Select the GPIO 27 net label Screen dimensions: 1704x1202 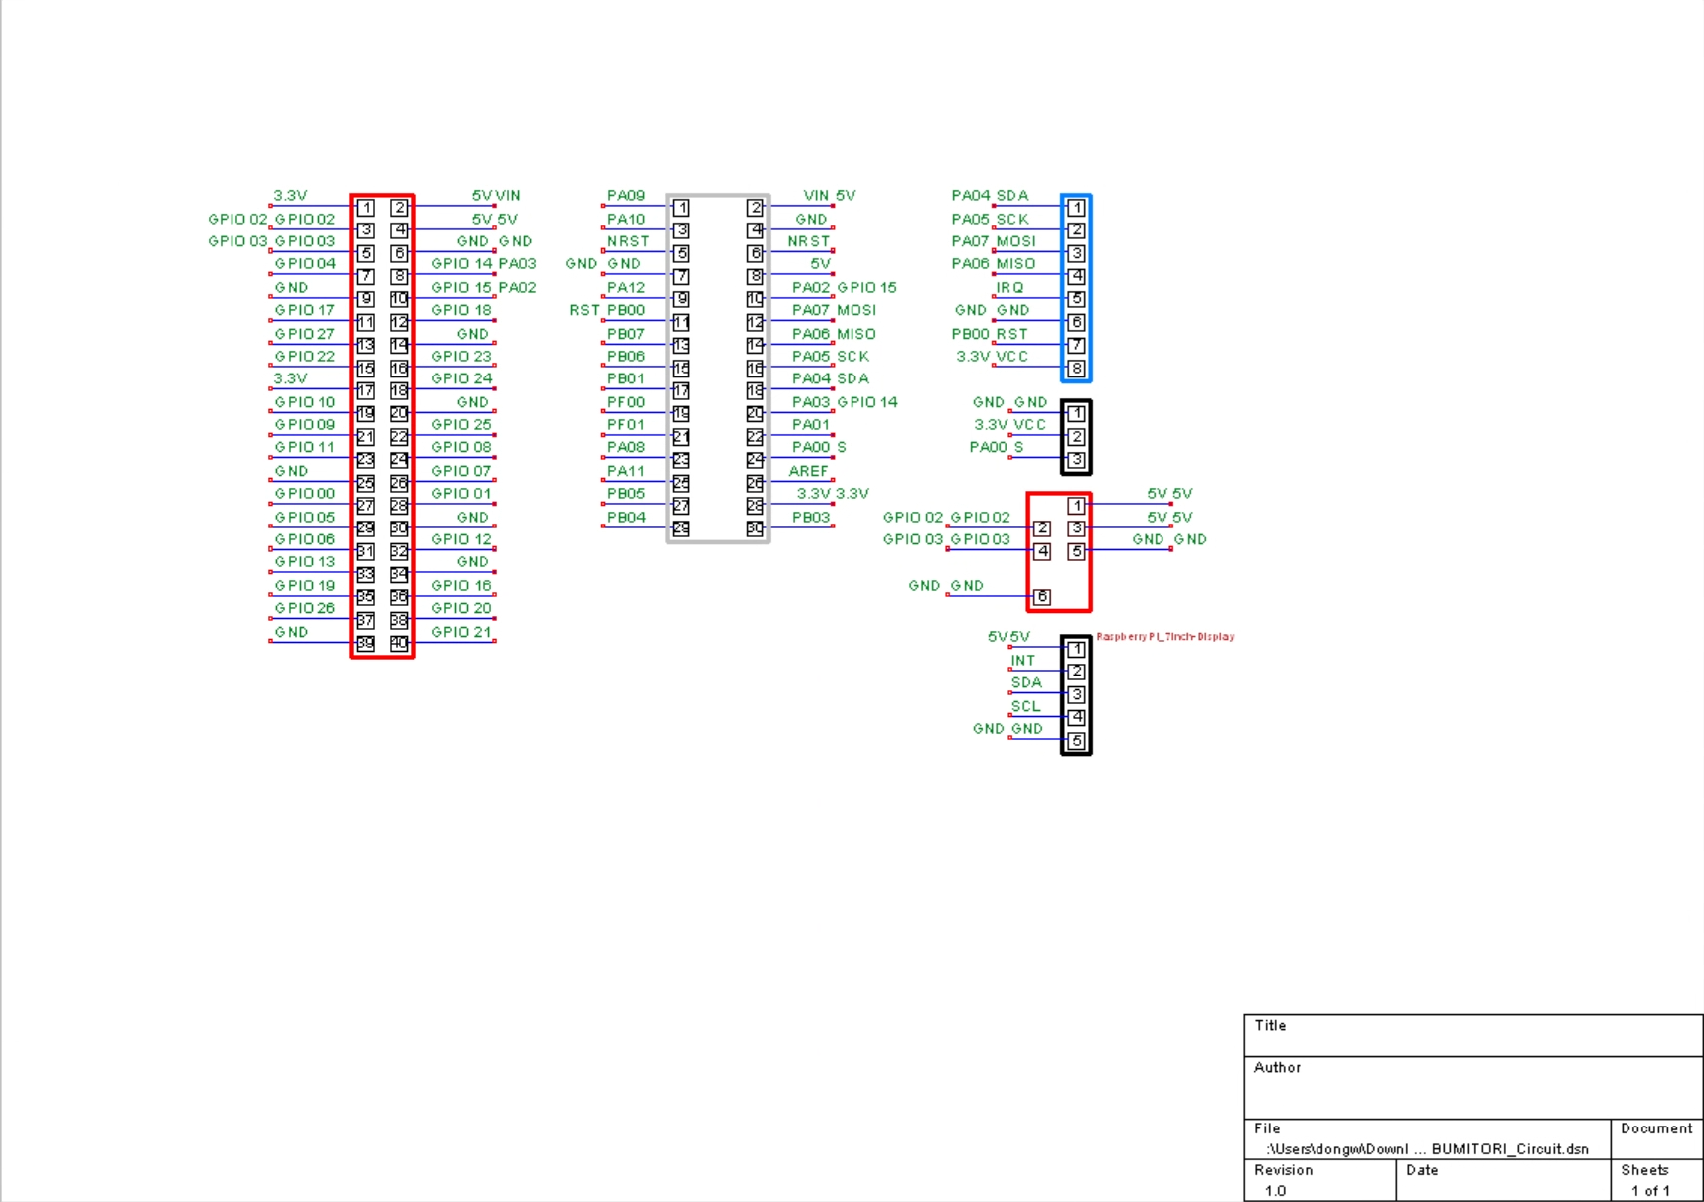coord(304,334)
